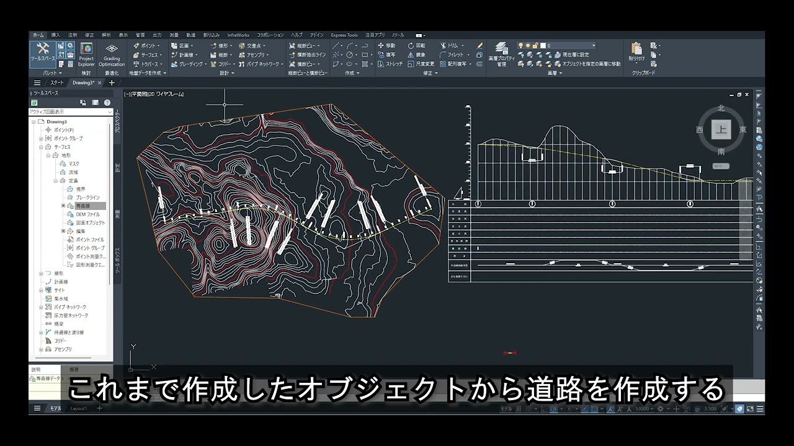Click the layer color swatch in layer box
This screenshot has height=446, width=794.
[x=543, y=46]
